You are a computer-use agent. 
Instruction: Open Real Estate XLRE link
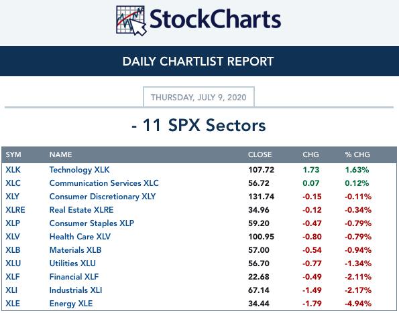pos(81,210)
